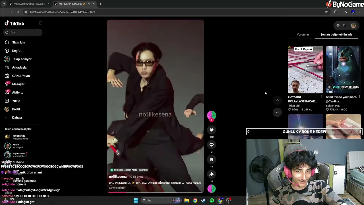Viewport: 364px width, 205px height.
Task: Click the TikTok logo
Action: [15, 23]
